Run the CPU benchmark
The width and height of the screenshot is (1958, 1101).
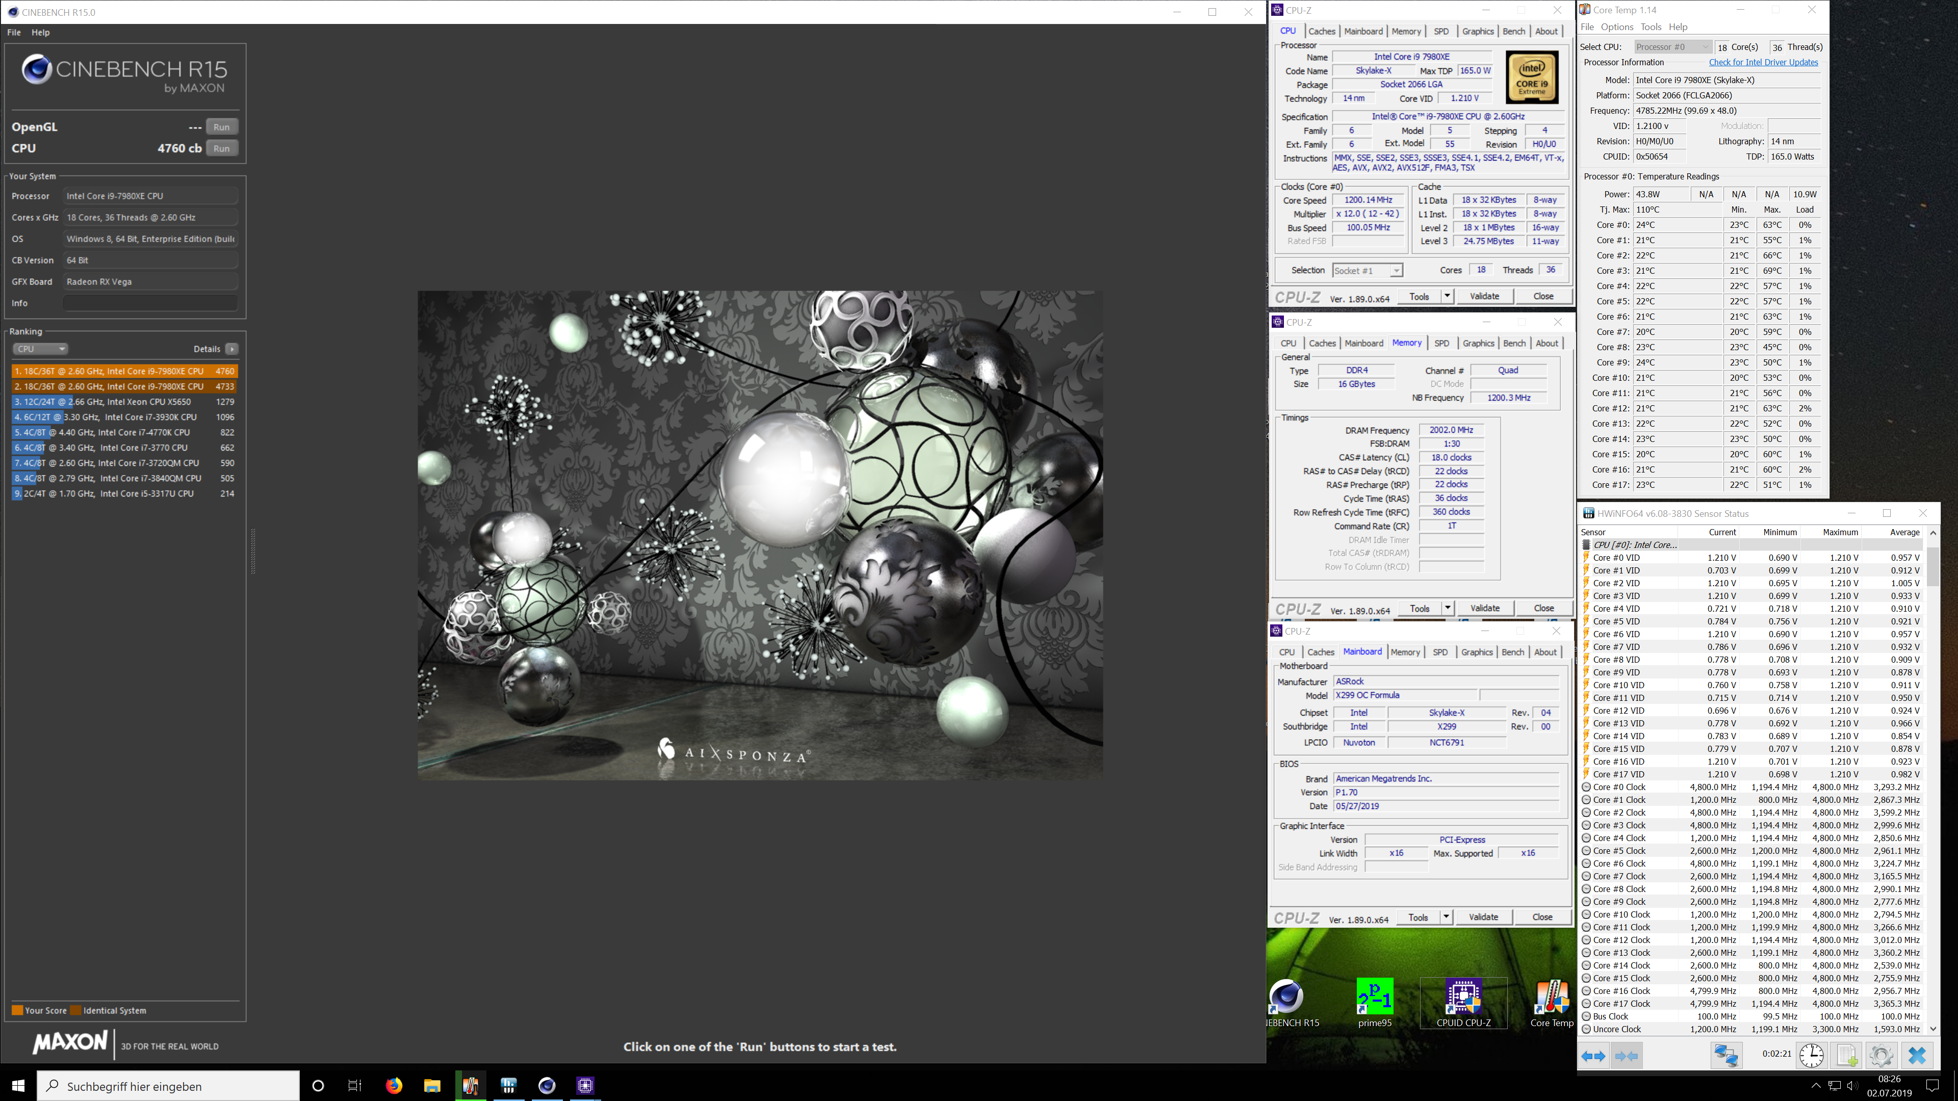tap(221, 148)
